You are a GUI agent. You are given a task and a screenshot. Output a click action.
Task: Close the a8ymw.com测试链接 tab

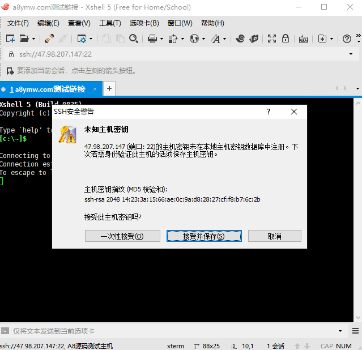tap(95, 89)
